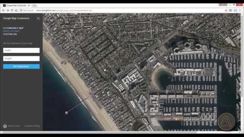Go back using the browser back arrow
The image size is (244, 137).
click(3, 10)
